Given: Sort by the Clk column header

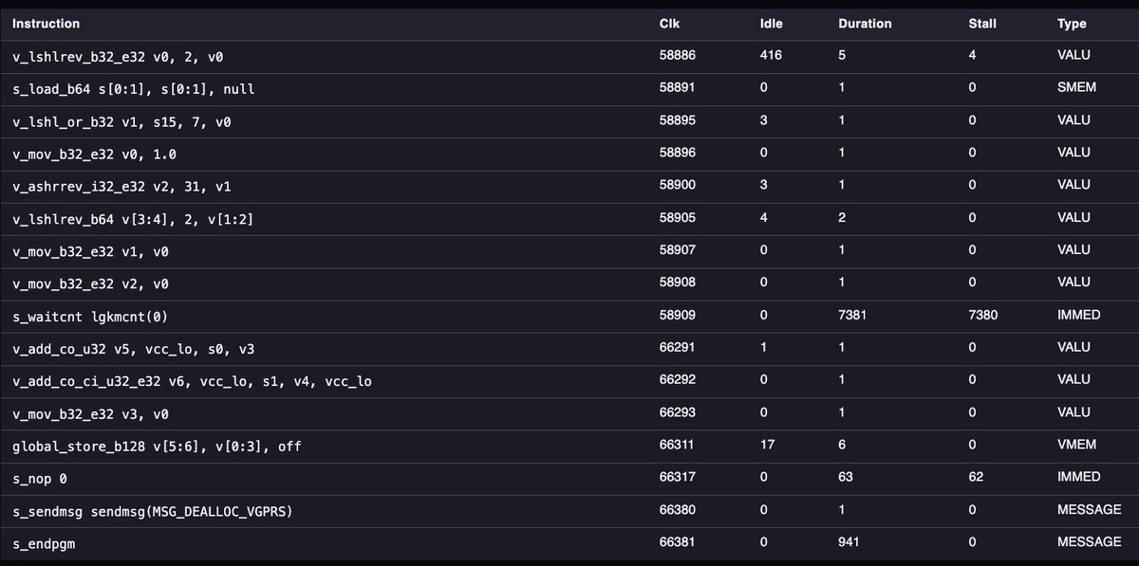Looking at the screenshot, I should pos(669,24).
